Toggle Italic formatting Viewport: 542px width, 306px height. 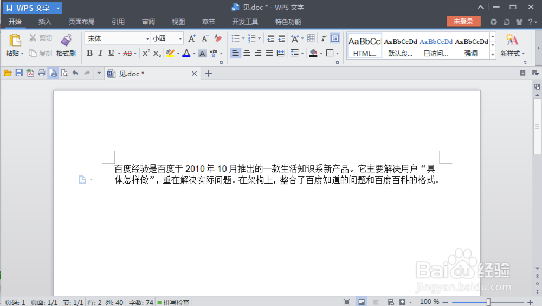(x=100, y=53)
